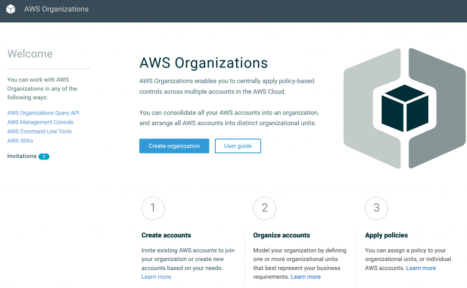Click the large AWS Organizations page title
The width and height of the screenshot is (467, 288).
(204, 63)
